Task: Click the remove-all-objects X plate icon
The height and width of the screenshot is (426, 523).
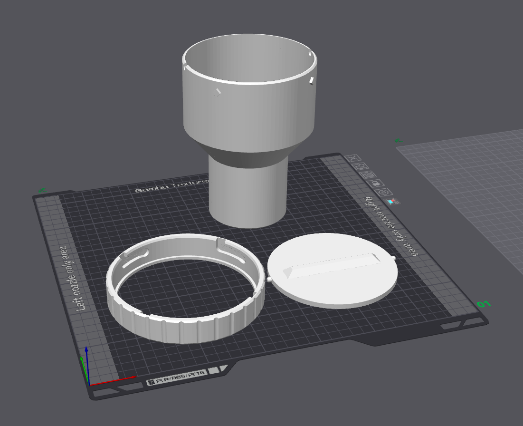Action: click(353, 158)
